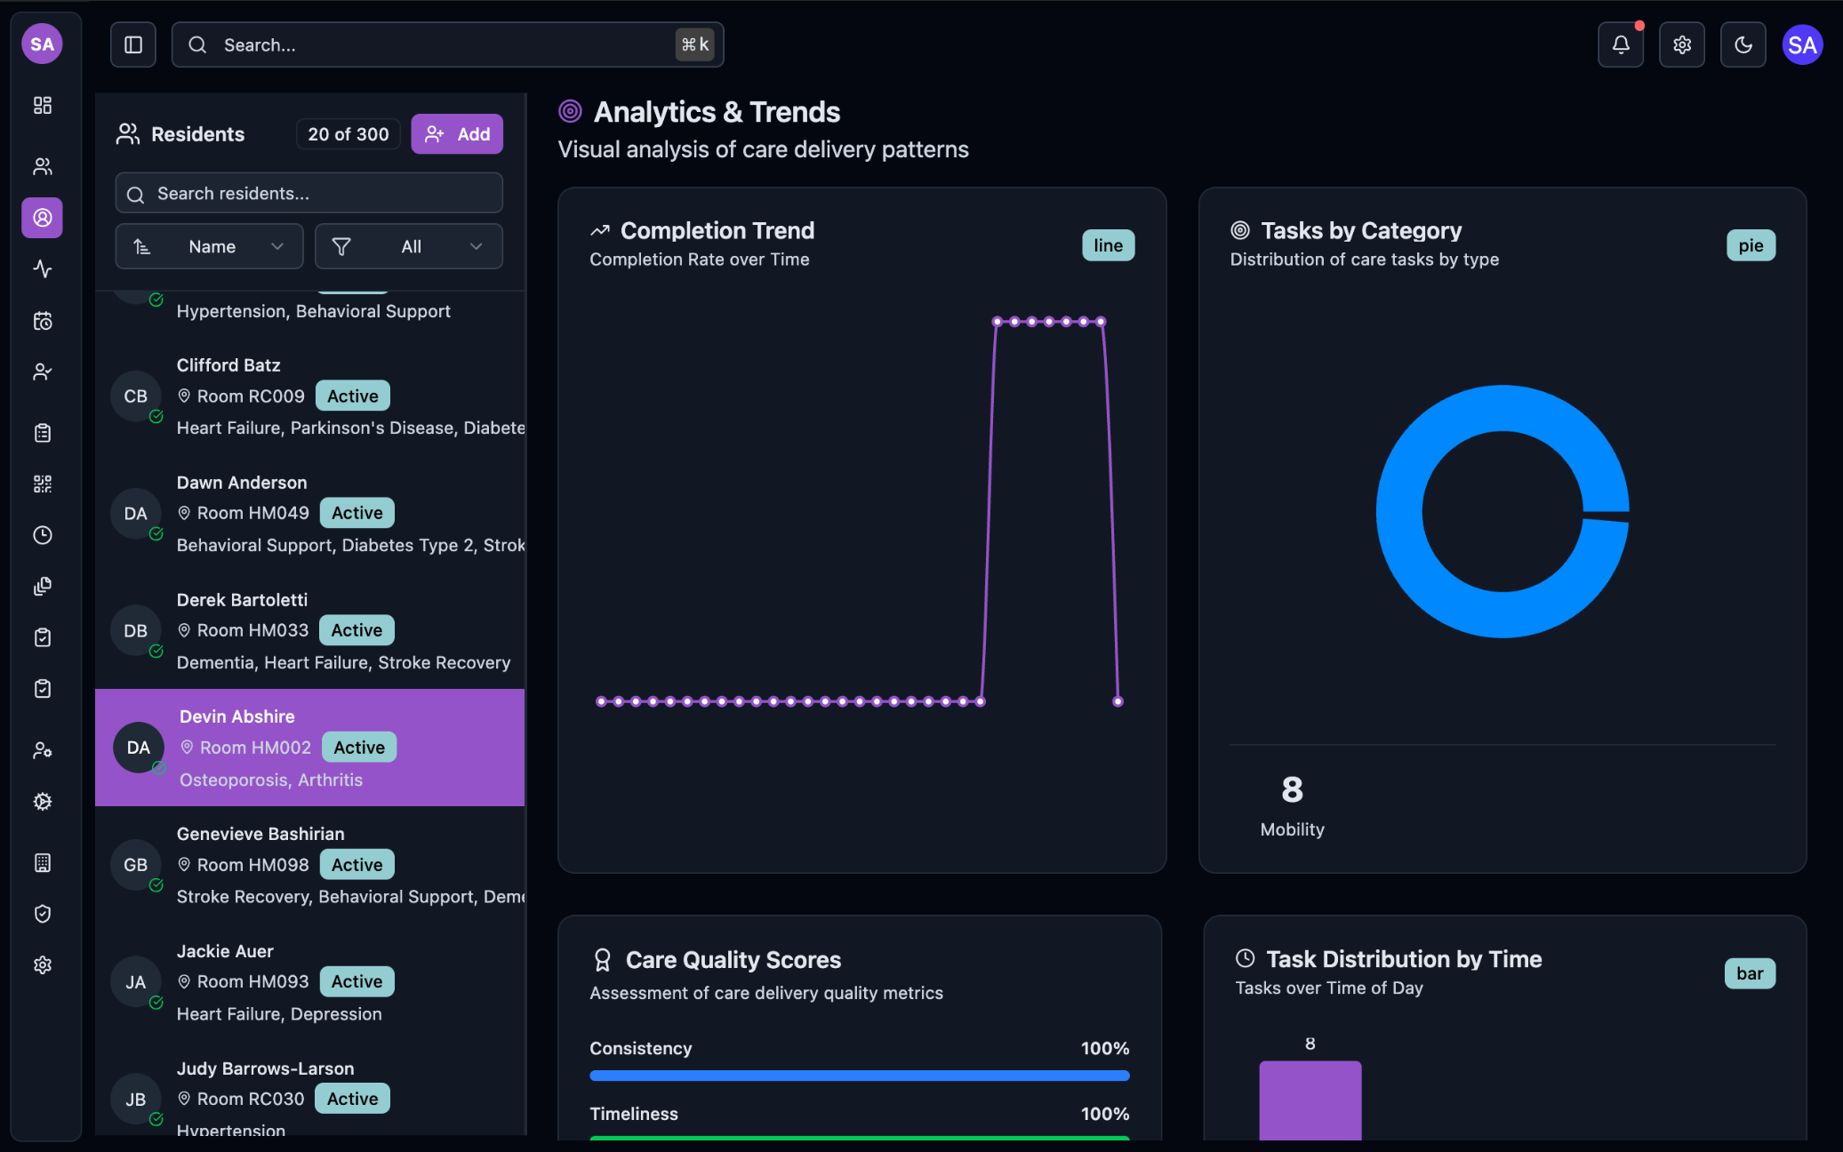Open the clipboard list icon in sidebar
The width and height of the screenshot is (1843, 1152).
click(x=42, y=433)
